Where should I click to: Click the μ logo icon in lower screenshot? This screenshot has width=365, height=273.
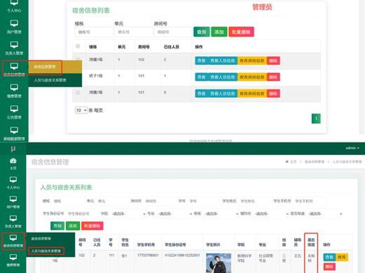tap(13, 149)
